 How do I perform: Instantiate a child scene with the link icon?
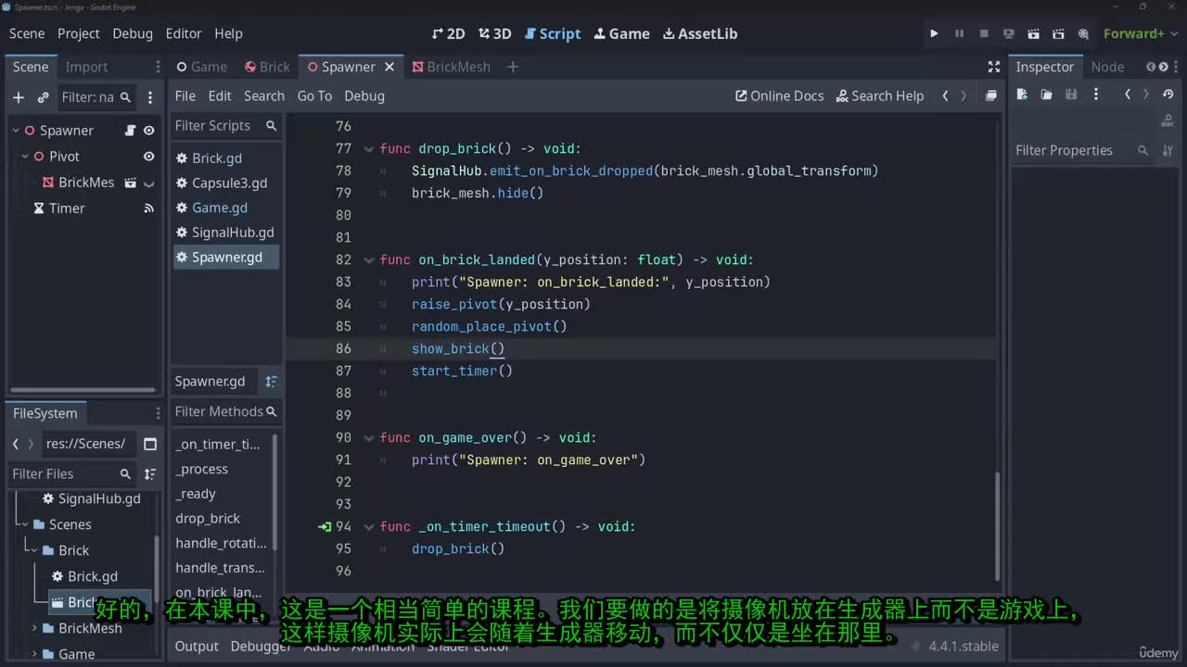pyautogui.click(x=43, y=97)
